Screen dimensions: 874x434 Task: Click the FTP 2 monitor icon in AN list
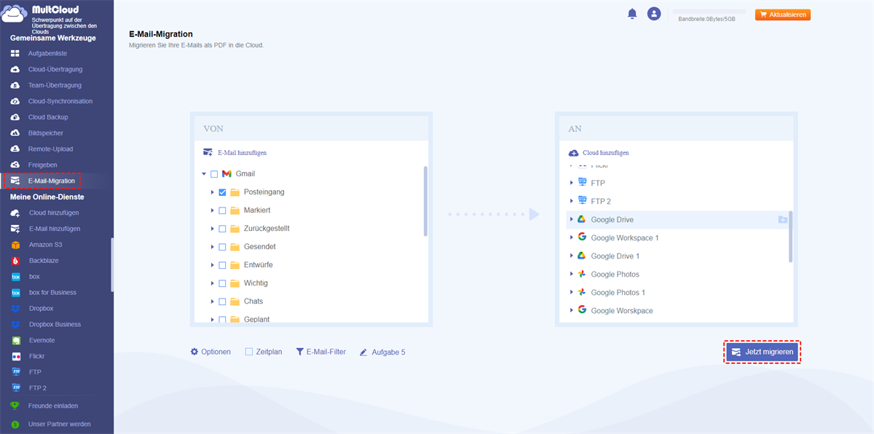pyautogui.click(x=582, y=201)
